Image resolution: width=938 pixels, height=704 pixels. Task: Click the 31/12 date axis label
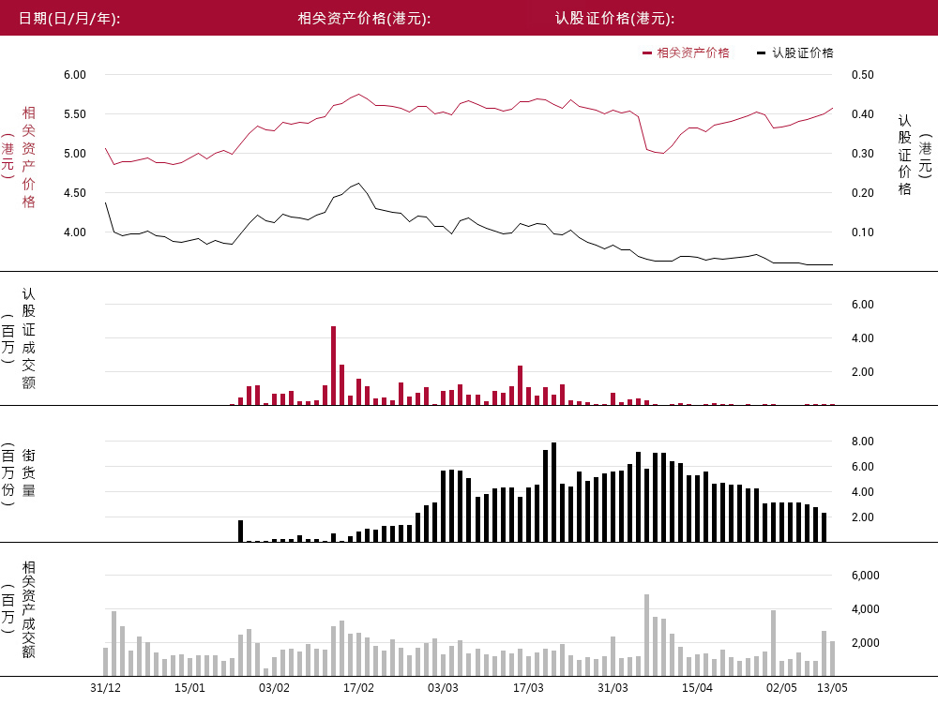pos(105,688)
